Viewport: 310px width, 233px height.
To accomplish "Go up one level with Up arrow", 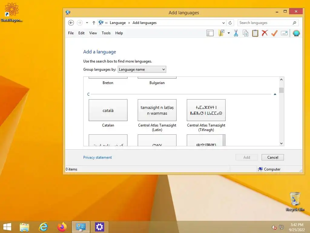I will pos(94,23).
